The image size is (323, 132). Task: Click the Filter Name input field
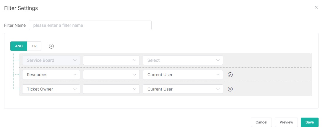tap(90, 25)
